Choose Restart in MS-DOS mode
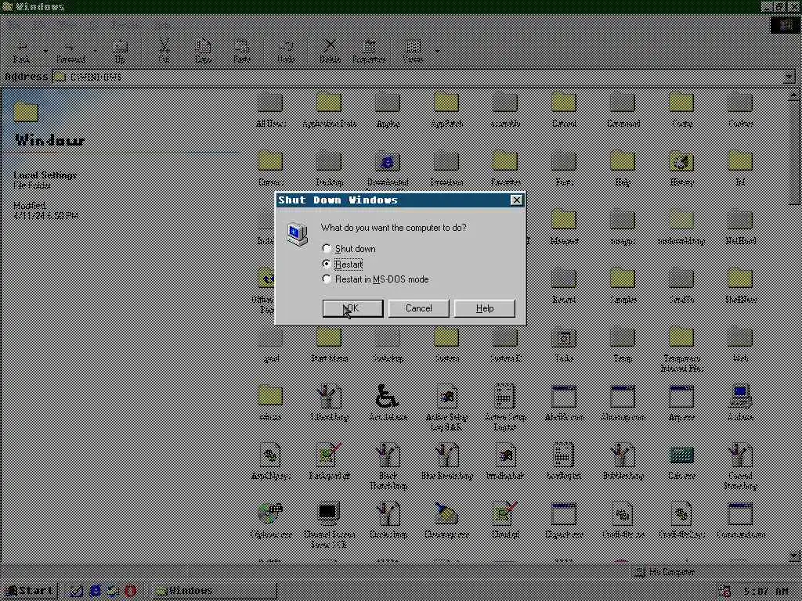The width and height of the screenshot is (802, 601). 376,279
